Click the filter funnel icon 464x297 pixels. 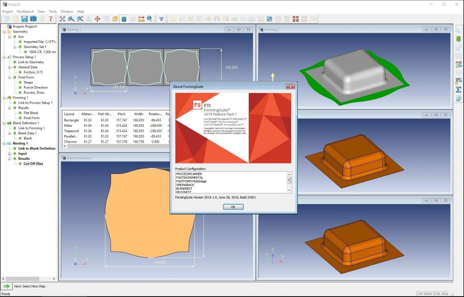click(x=161, y=19)
